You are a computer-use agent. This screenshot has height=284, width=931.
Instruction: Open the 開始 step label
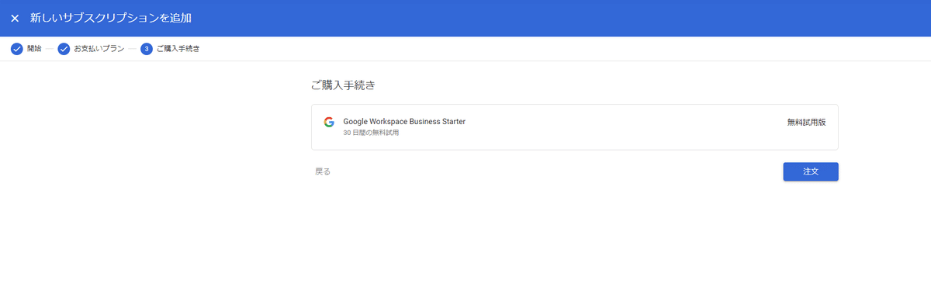(x=34, y=49)
